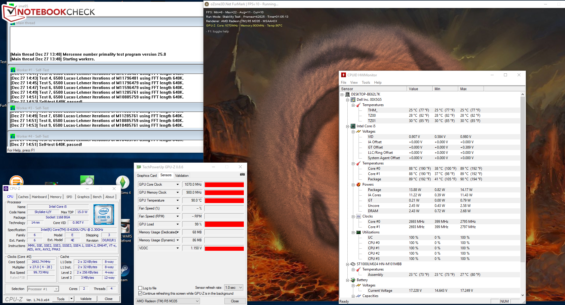Click the GPU Core Clock 1070.0 MHz value

(x=193, y=184)
